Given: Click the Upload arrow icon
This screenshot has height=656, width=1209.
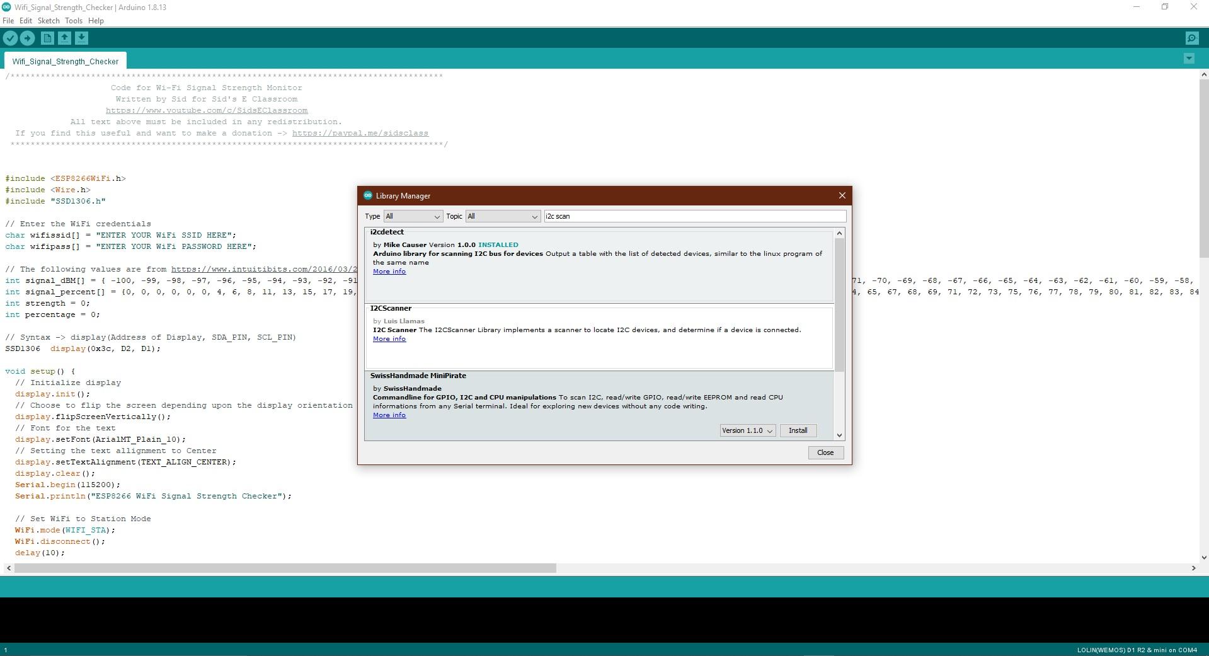Looking at the screenshot, I should tap(27, 38).
